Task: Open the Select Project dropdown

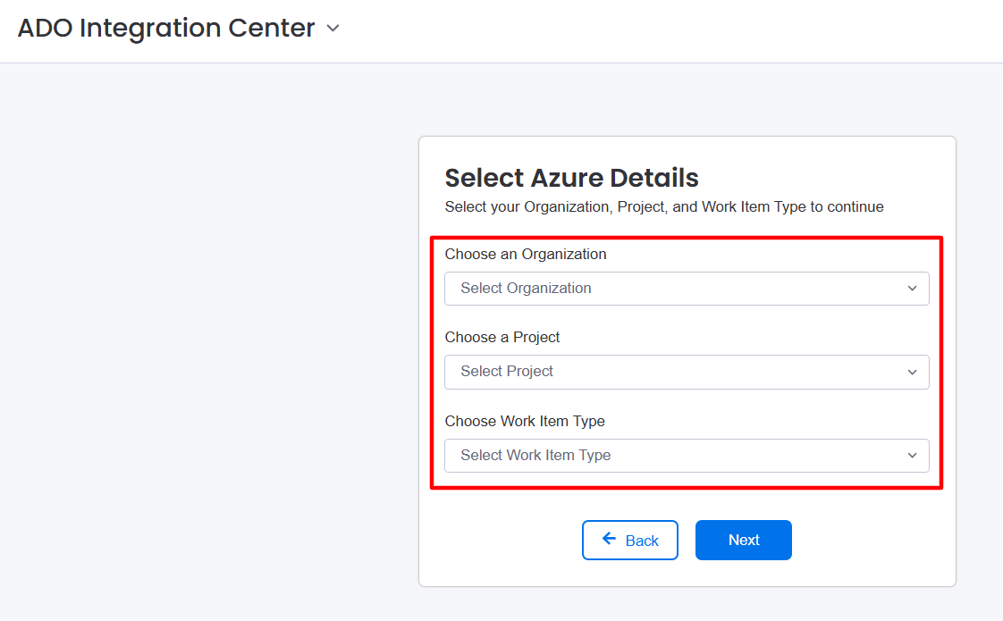Action: coord(687,372)
